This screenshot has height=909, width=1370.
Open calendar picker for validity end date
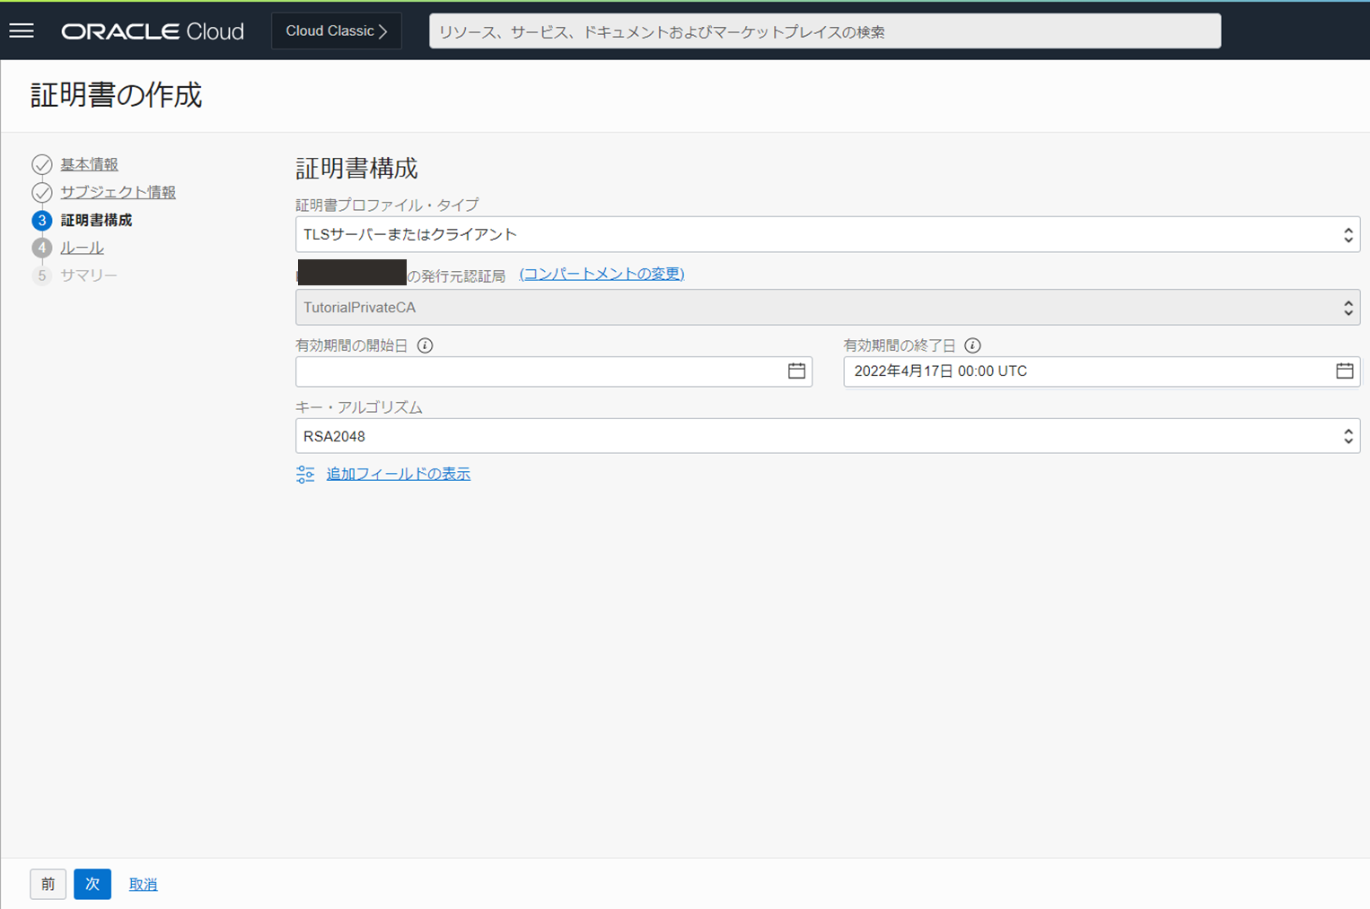pyautogui.click(x=1344, y=371)
